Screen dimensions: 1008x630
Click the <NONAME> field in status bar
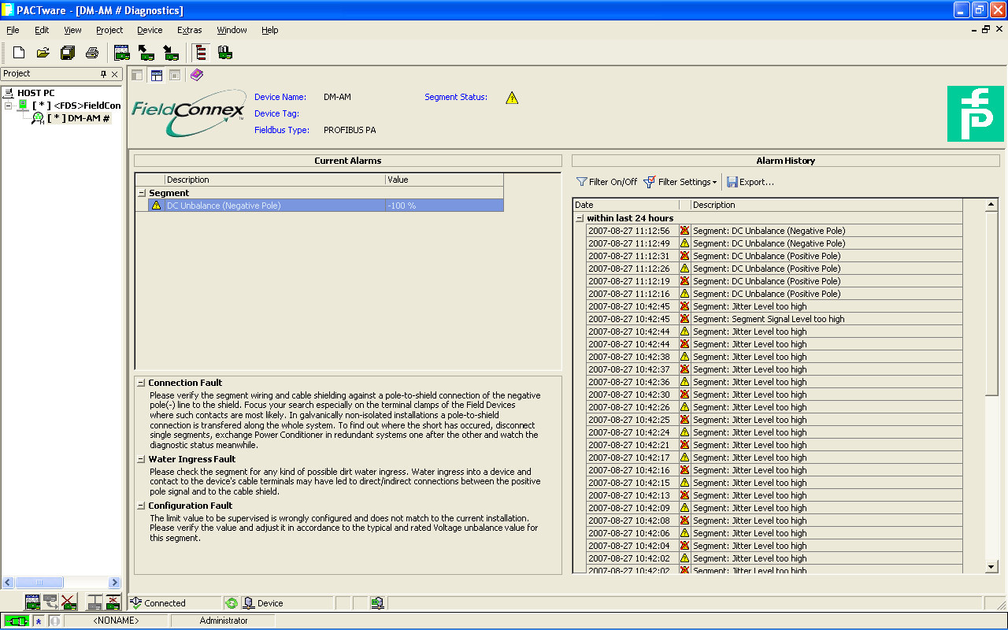click(x=116, y=621)
